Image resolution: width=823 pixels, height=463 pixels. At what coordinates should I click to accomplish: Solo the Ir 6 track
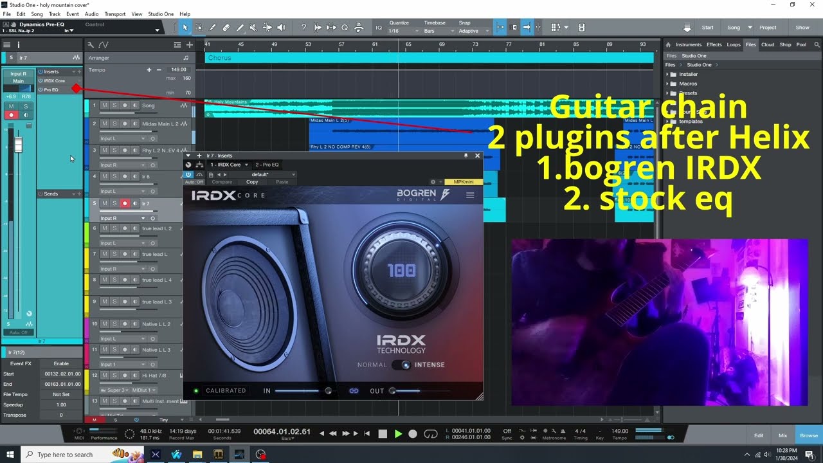click(114, 176)
